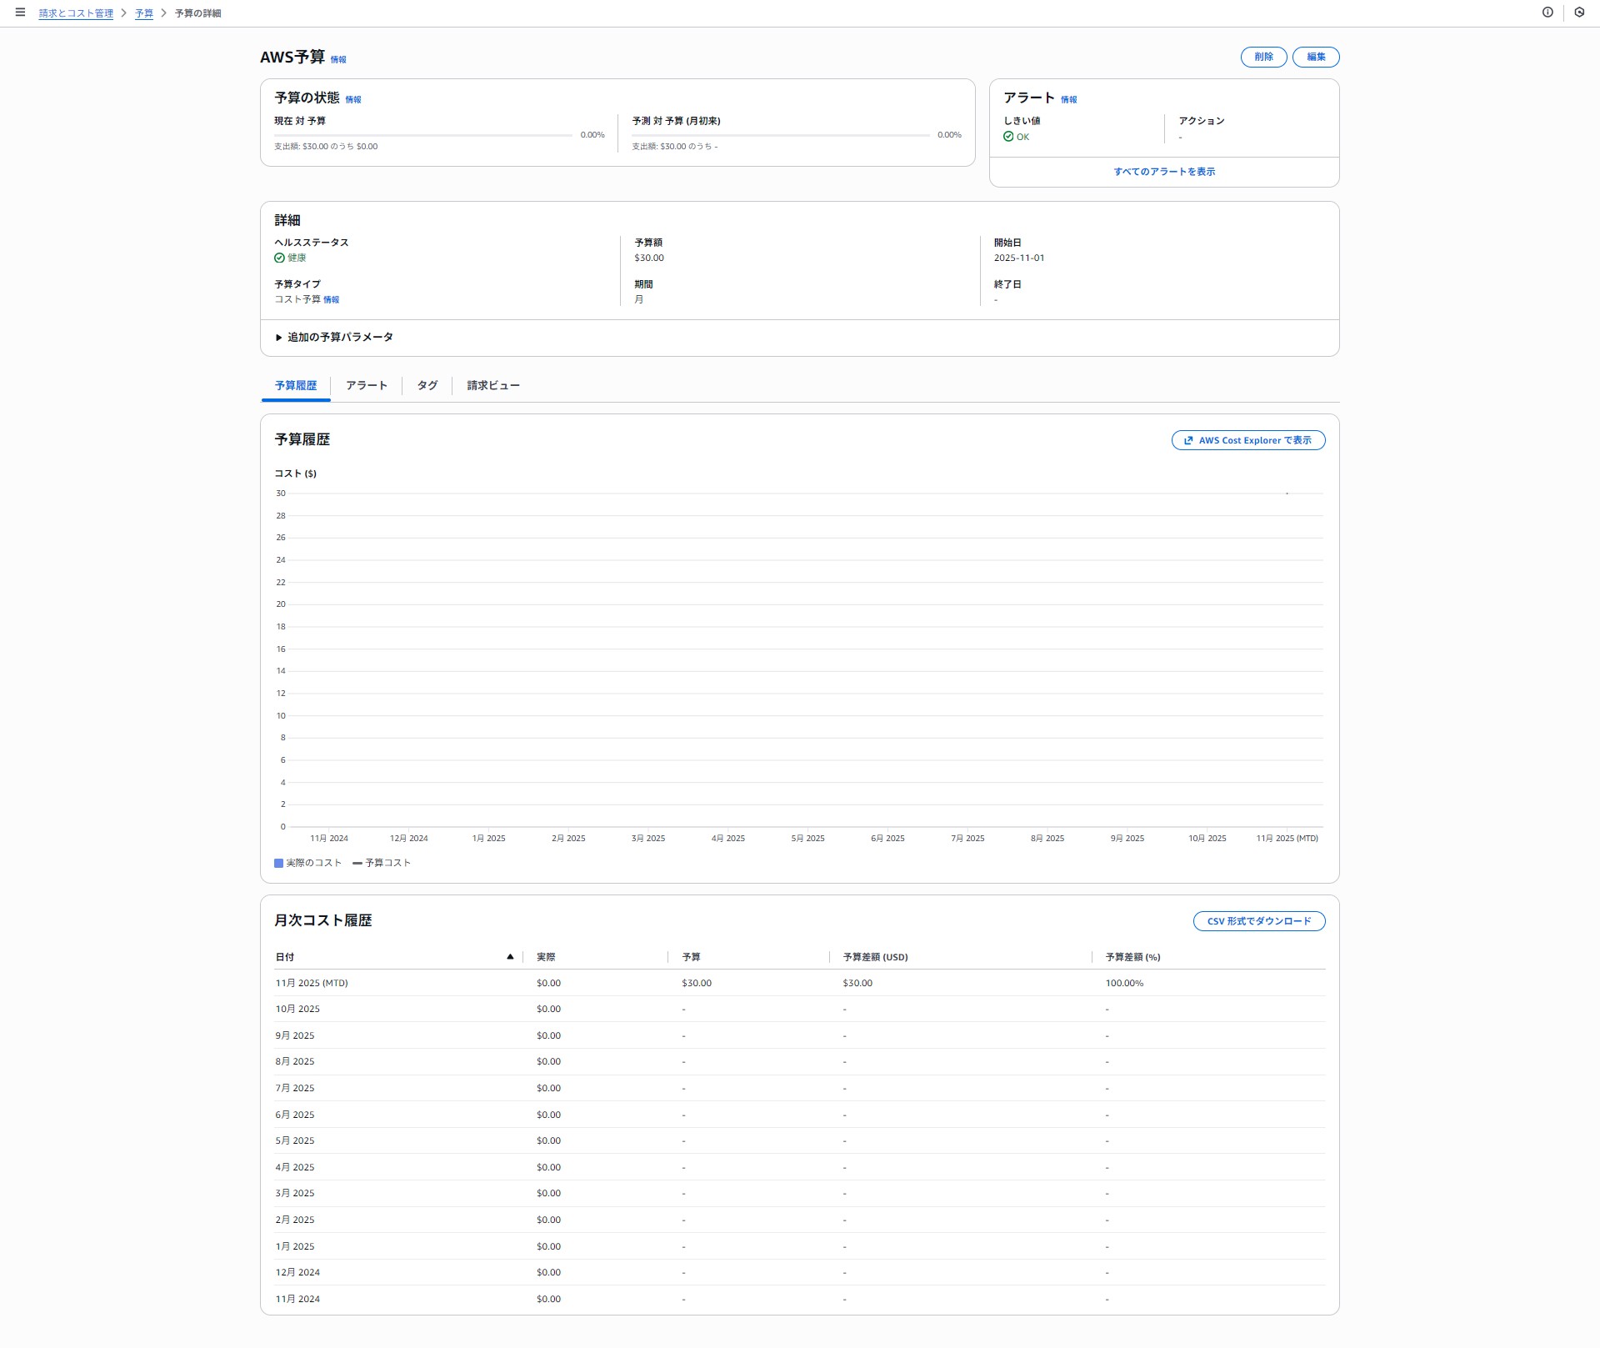The image size is (1600, 1348).
Task: Open the hamburger navigation menu
Action: [20, 13]
